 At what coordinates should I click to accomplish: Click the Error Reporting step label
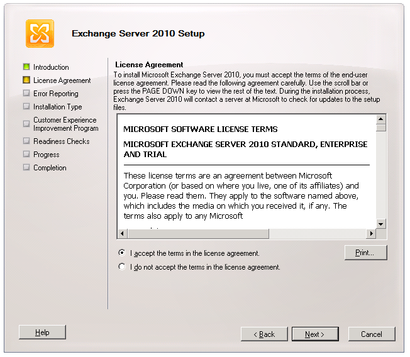pyautogui.click(x=56, y=94)
